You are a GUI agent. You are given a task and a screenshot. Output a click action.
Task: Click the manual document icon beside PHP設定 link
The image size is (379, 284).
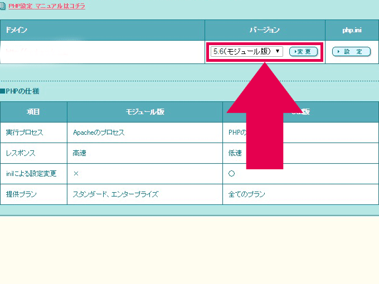pos(2,6)
